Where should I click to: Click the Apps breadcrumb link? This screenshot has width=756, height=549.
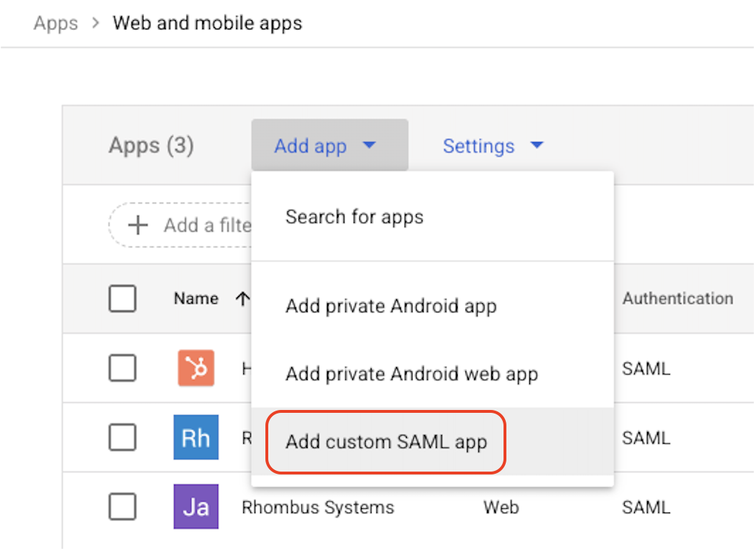pyautogui.click(x=55, y=24)
